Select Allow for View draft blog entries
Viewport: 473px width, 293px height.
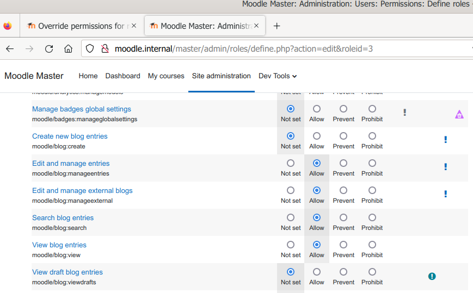316,272
